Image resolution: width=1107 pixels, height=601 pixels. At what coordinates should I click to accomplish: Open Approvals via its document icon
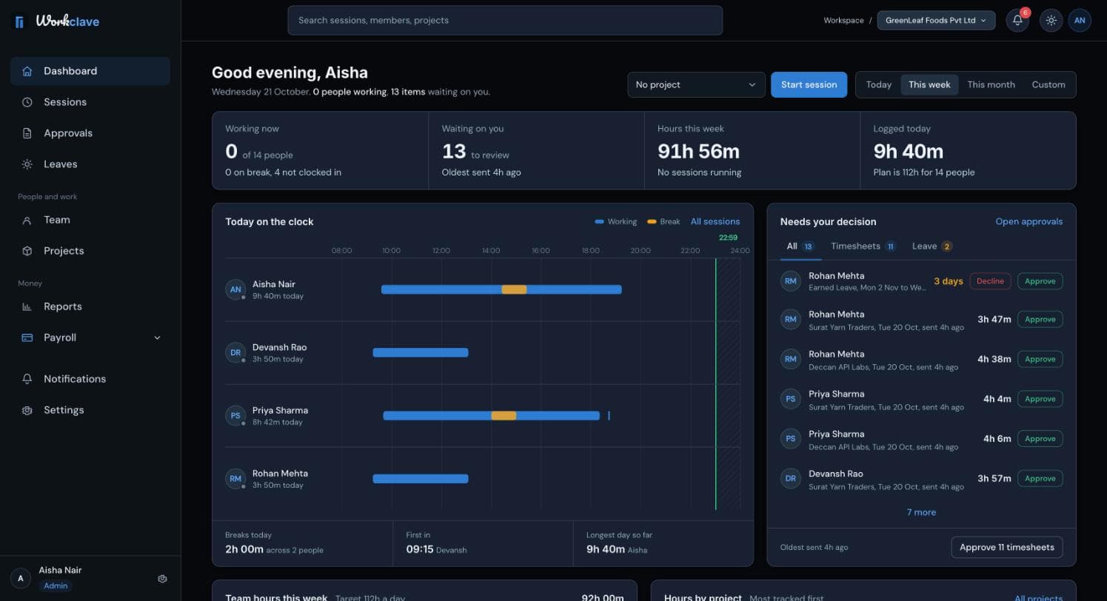pyautogui.click(x=27, y=133)
